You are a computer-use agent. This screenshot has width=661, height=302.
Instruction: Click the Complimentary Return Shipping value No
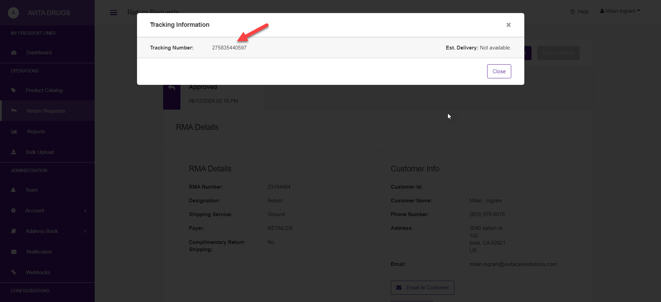click(x=271, y=242)
